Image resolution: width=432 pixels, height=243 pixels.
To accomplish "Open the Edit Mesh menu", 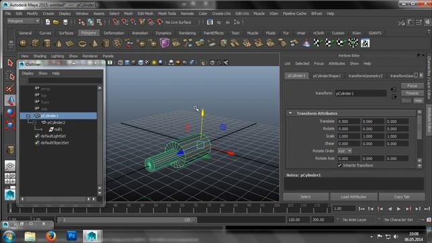I will (145, 13).
